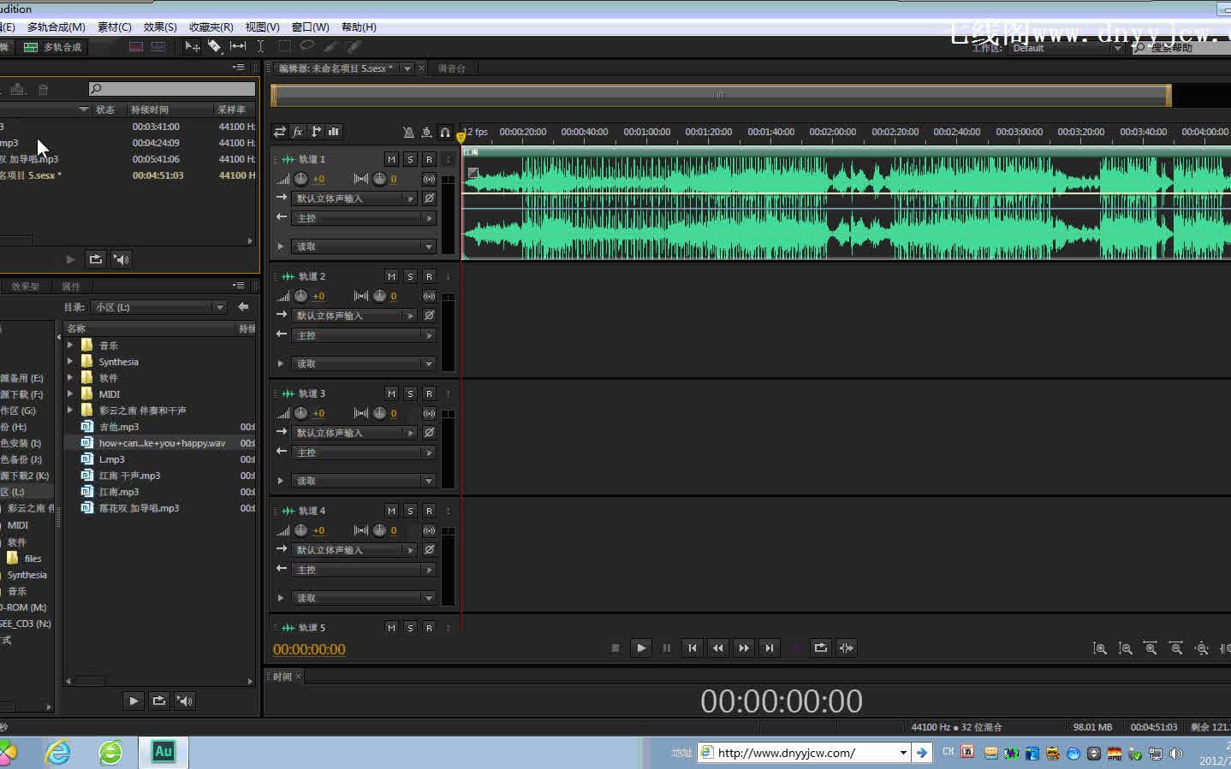Open the fx effects track view
Image resolution: width=1231 pixels, height=769 pixels.
298,132
